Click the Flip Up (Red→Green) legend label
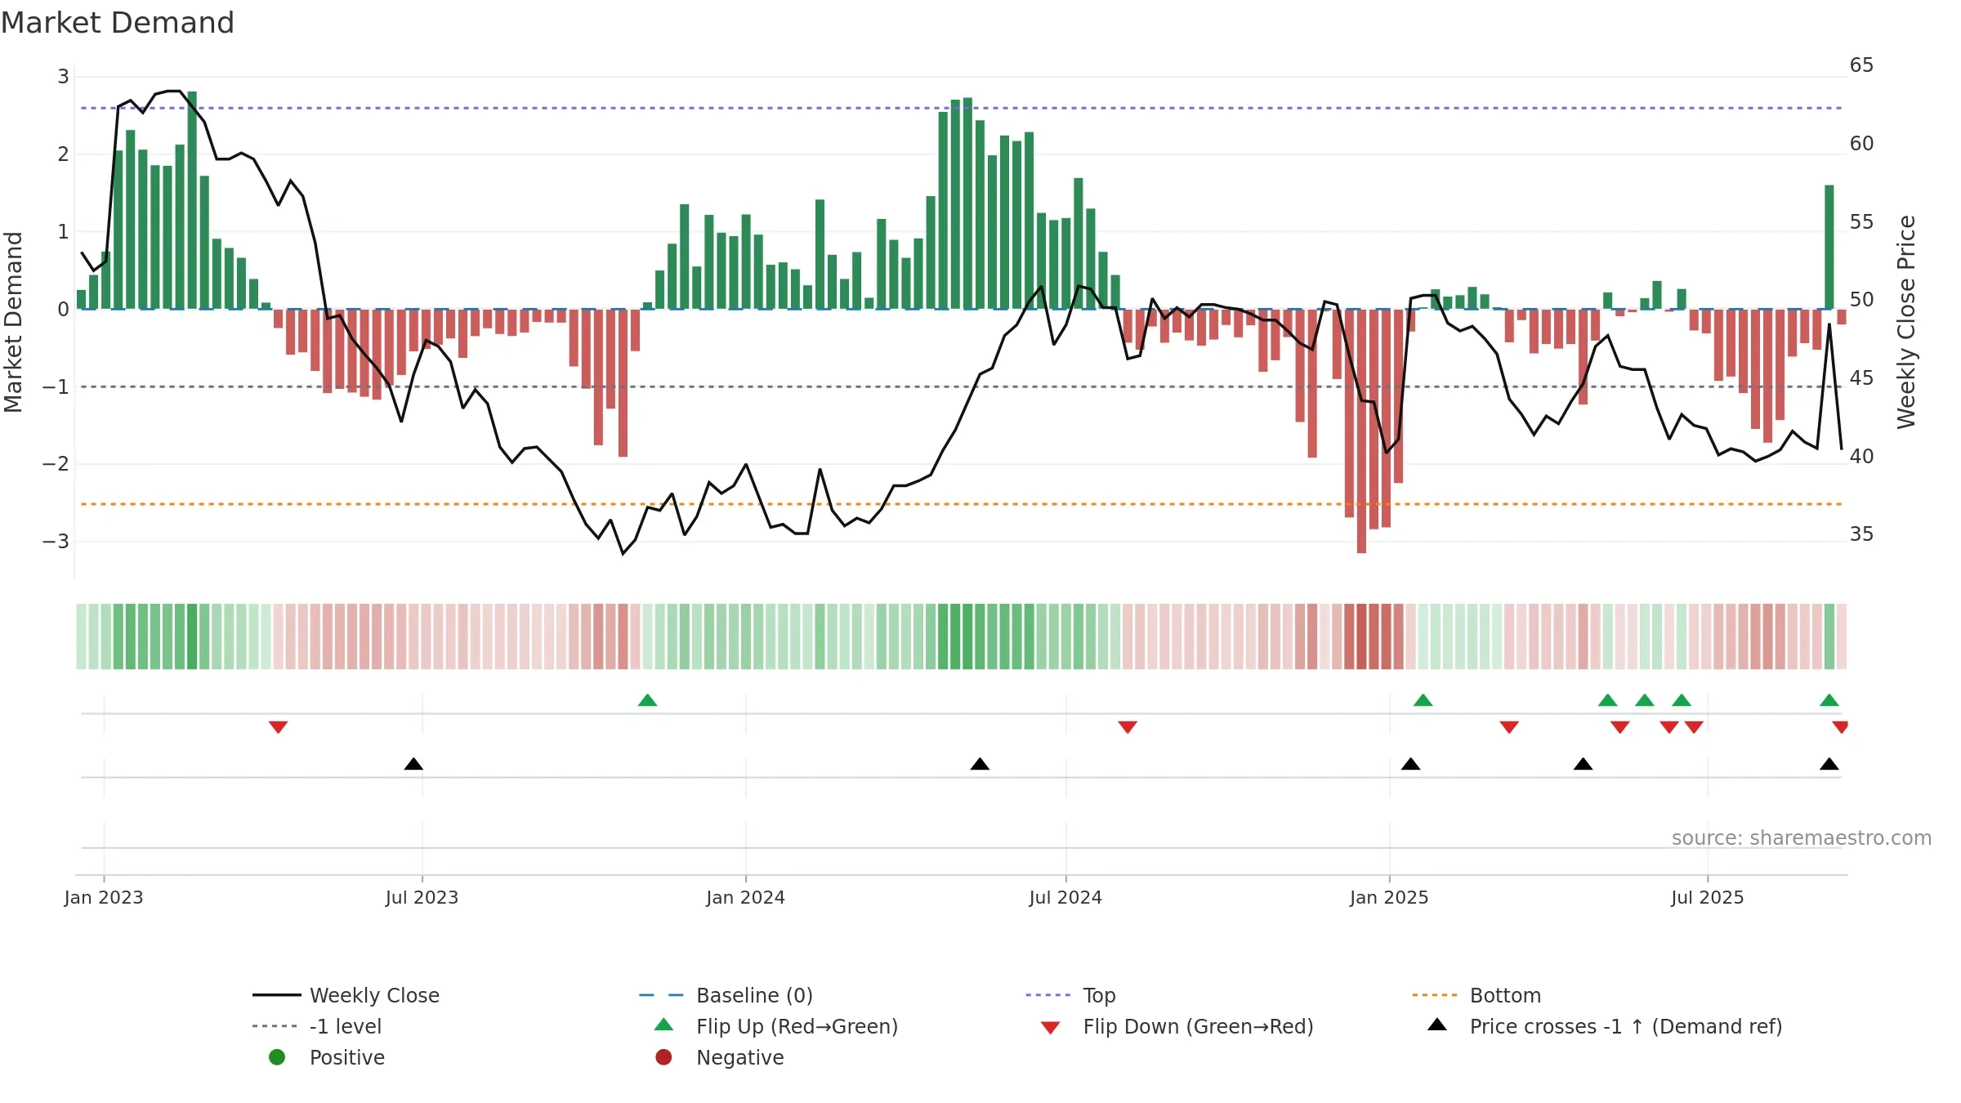The width and height of the screenshot is (1961, 1103). coord(797,1026)
